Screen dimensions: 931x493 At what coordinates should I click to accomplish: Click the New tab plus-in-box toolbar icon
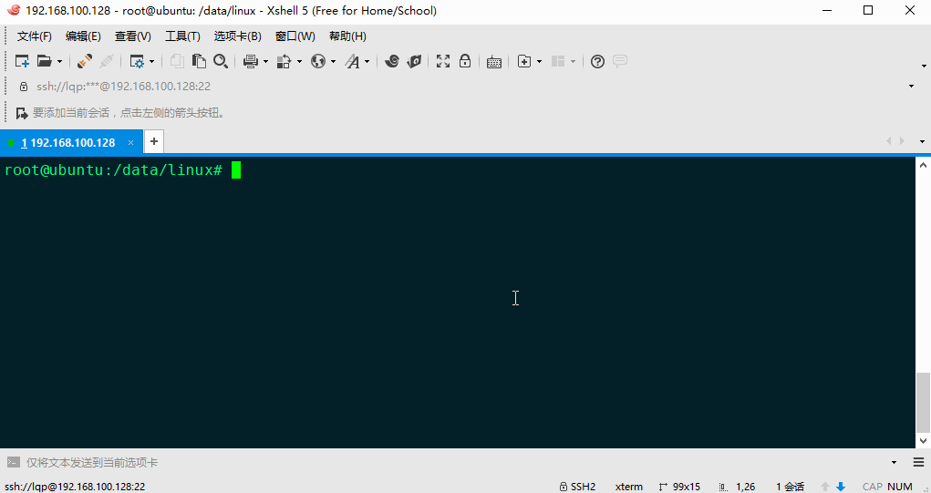[x=524, y=61]
